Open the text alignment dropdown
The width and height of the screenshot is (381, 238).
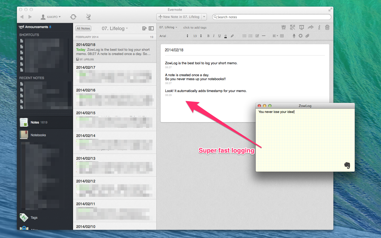pos(275,36)
